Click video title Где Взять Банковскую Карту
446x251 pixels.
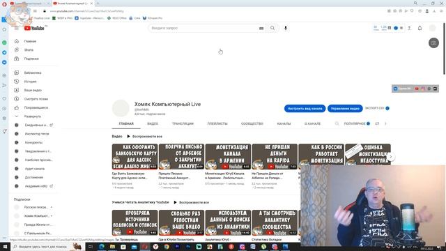(x=130, y=176)
